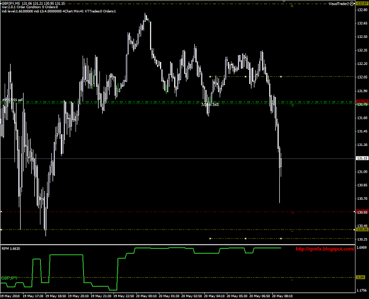Click the sell order label at far left
Screen dimensions: 369x299
(x=12, y=100)
